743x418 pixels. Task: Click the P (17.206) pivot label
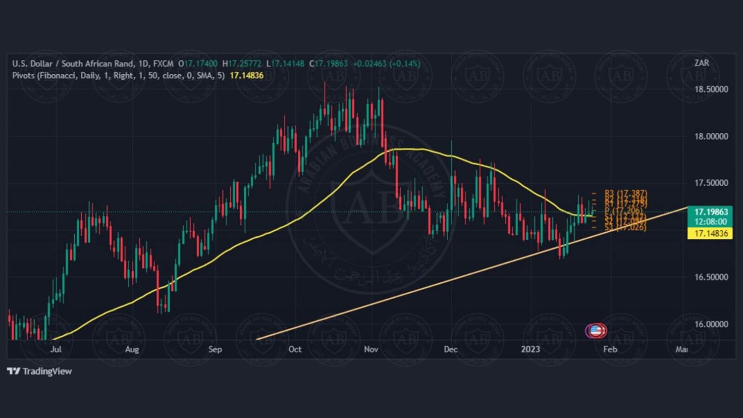point(623,211)
